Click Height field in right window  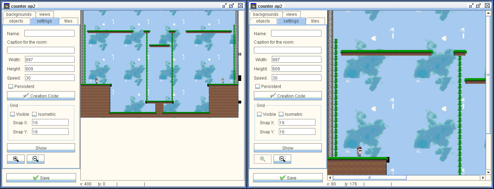pos(296,69)
